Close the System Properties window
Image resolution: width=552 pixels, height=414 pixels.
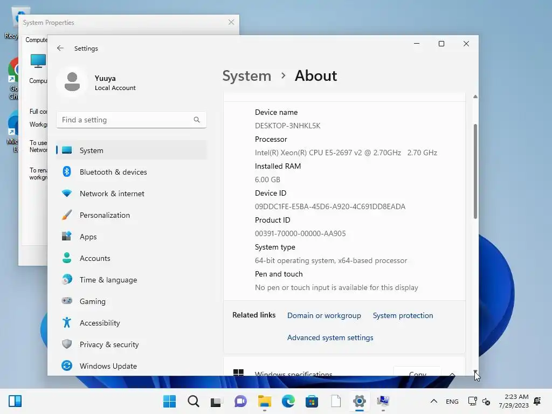pos(231,22)
